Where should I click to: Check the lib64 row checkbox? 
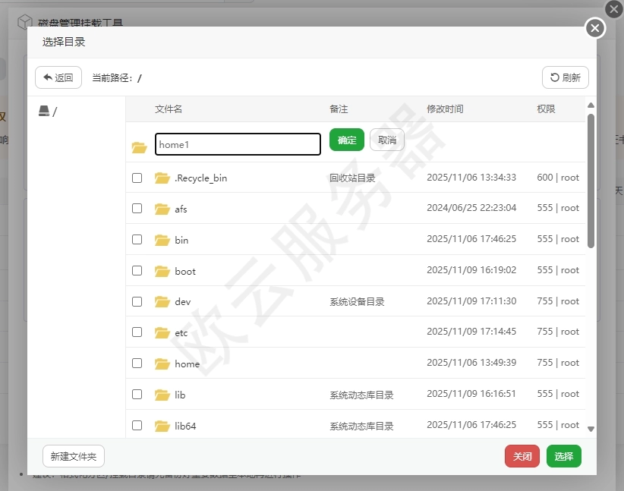tap(137, 425)
